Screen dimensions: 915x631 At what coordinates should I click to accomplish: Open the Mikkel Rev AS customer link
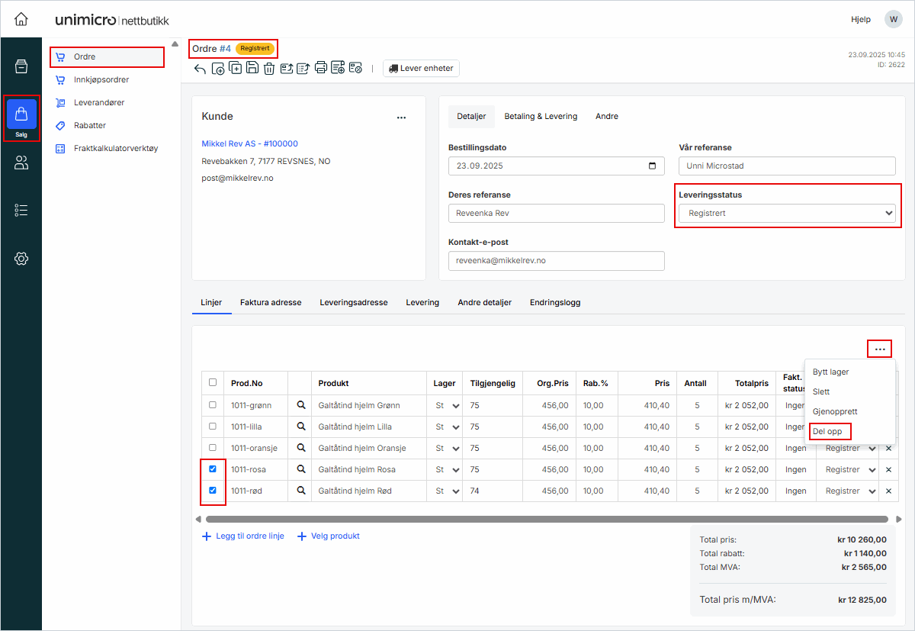pos(249,143)
